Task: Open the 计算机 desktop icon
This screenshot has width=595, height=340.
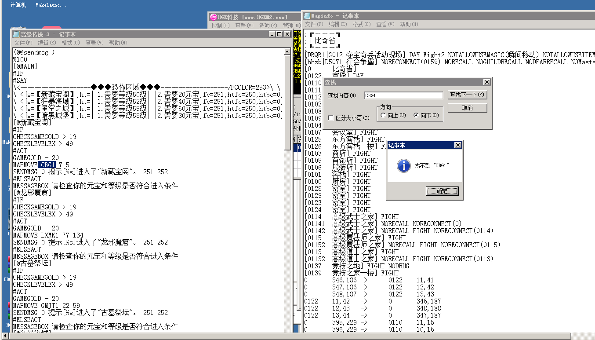Action: pyautogui.click(x=18, y=5)
